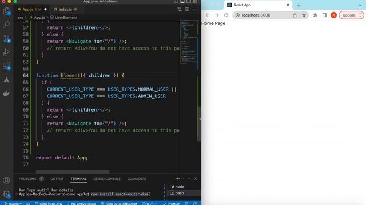Open the DEBUG CONSOLE tab
Viewport: 366px width, 205px height.
tap(107, 179)
